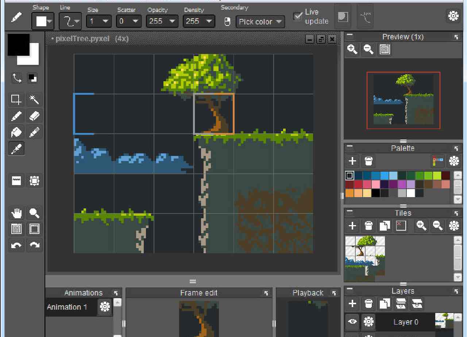Click the undo arrow
The image size is (467, 337).
point(16,245)
